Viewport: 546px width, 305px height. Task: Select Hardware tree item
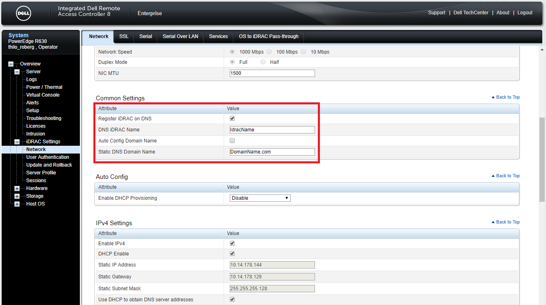[37, 188]
